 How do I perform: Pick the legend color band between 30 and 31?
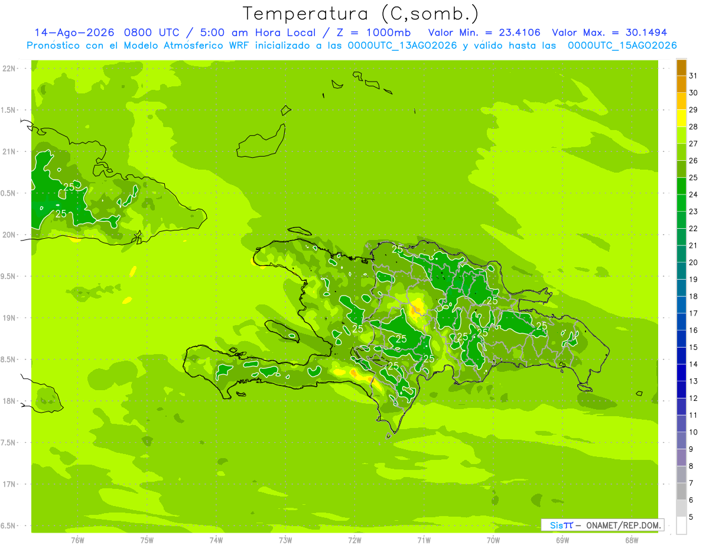681,84
